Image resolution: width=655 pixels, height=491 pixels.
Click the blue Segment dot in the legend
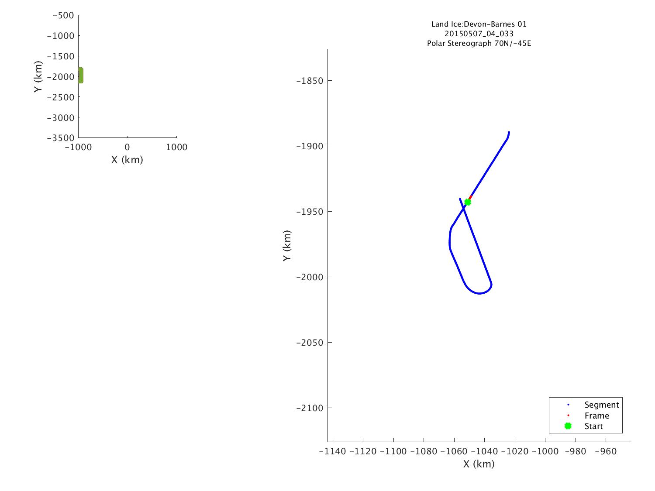(x=568, y=405)
